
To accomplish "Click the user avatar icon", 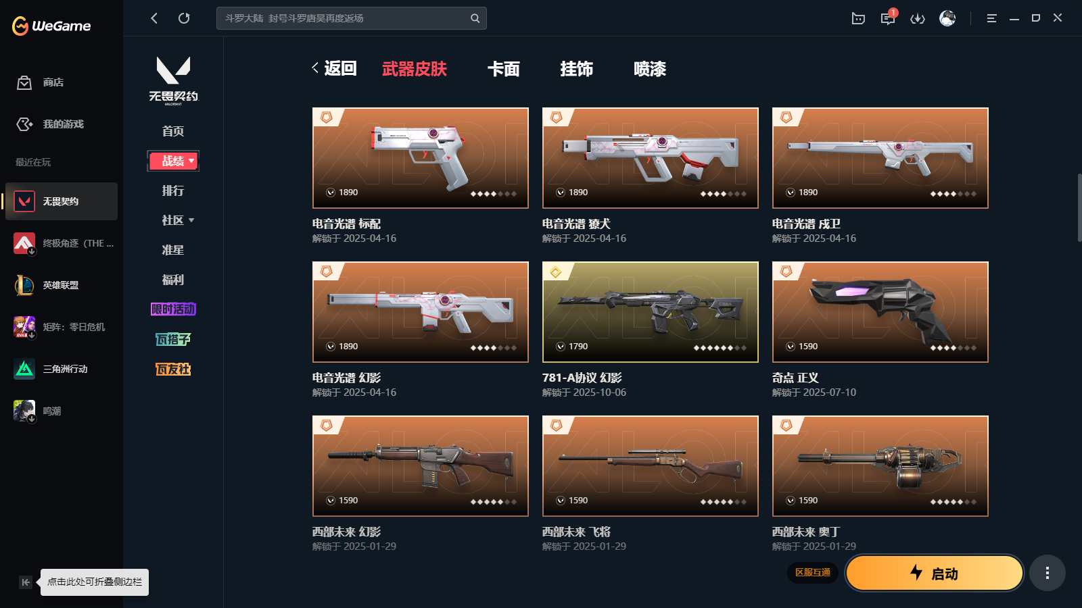I will coord(947,18).
